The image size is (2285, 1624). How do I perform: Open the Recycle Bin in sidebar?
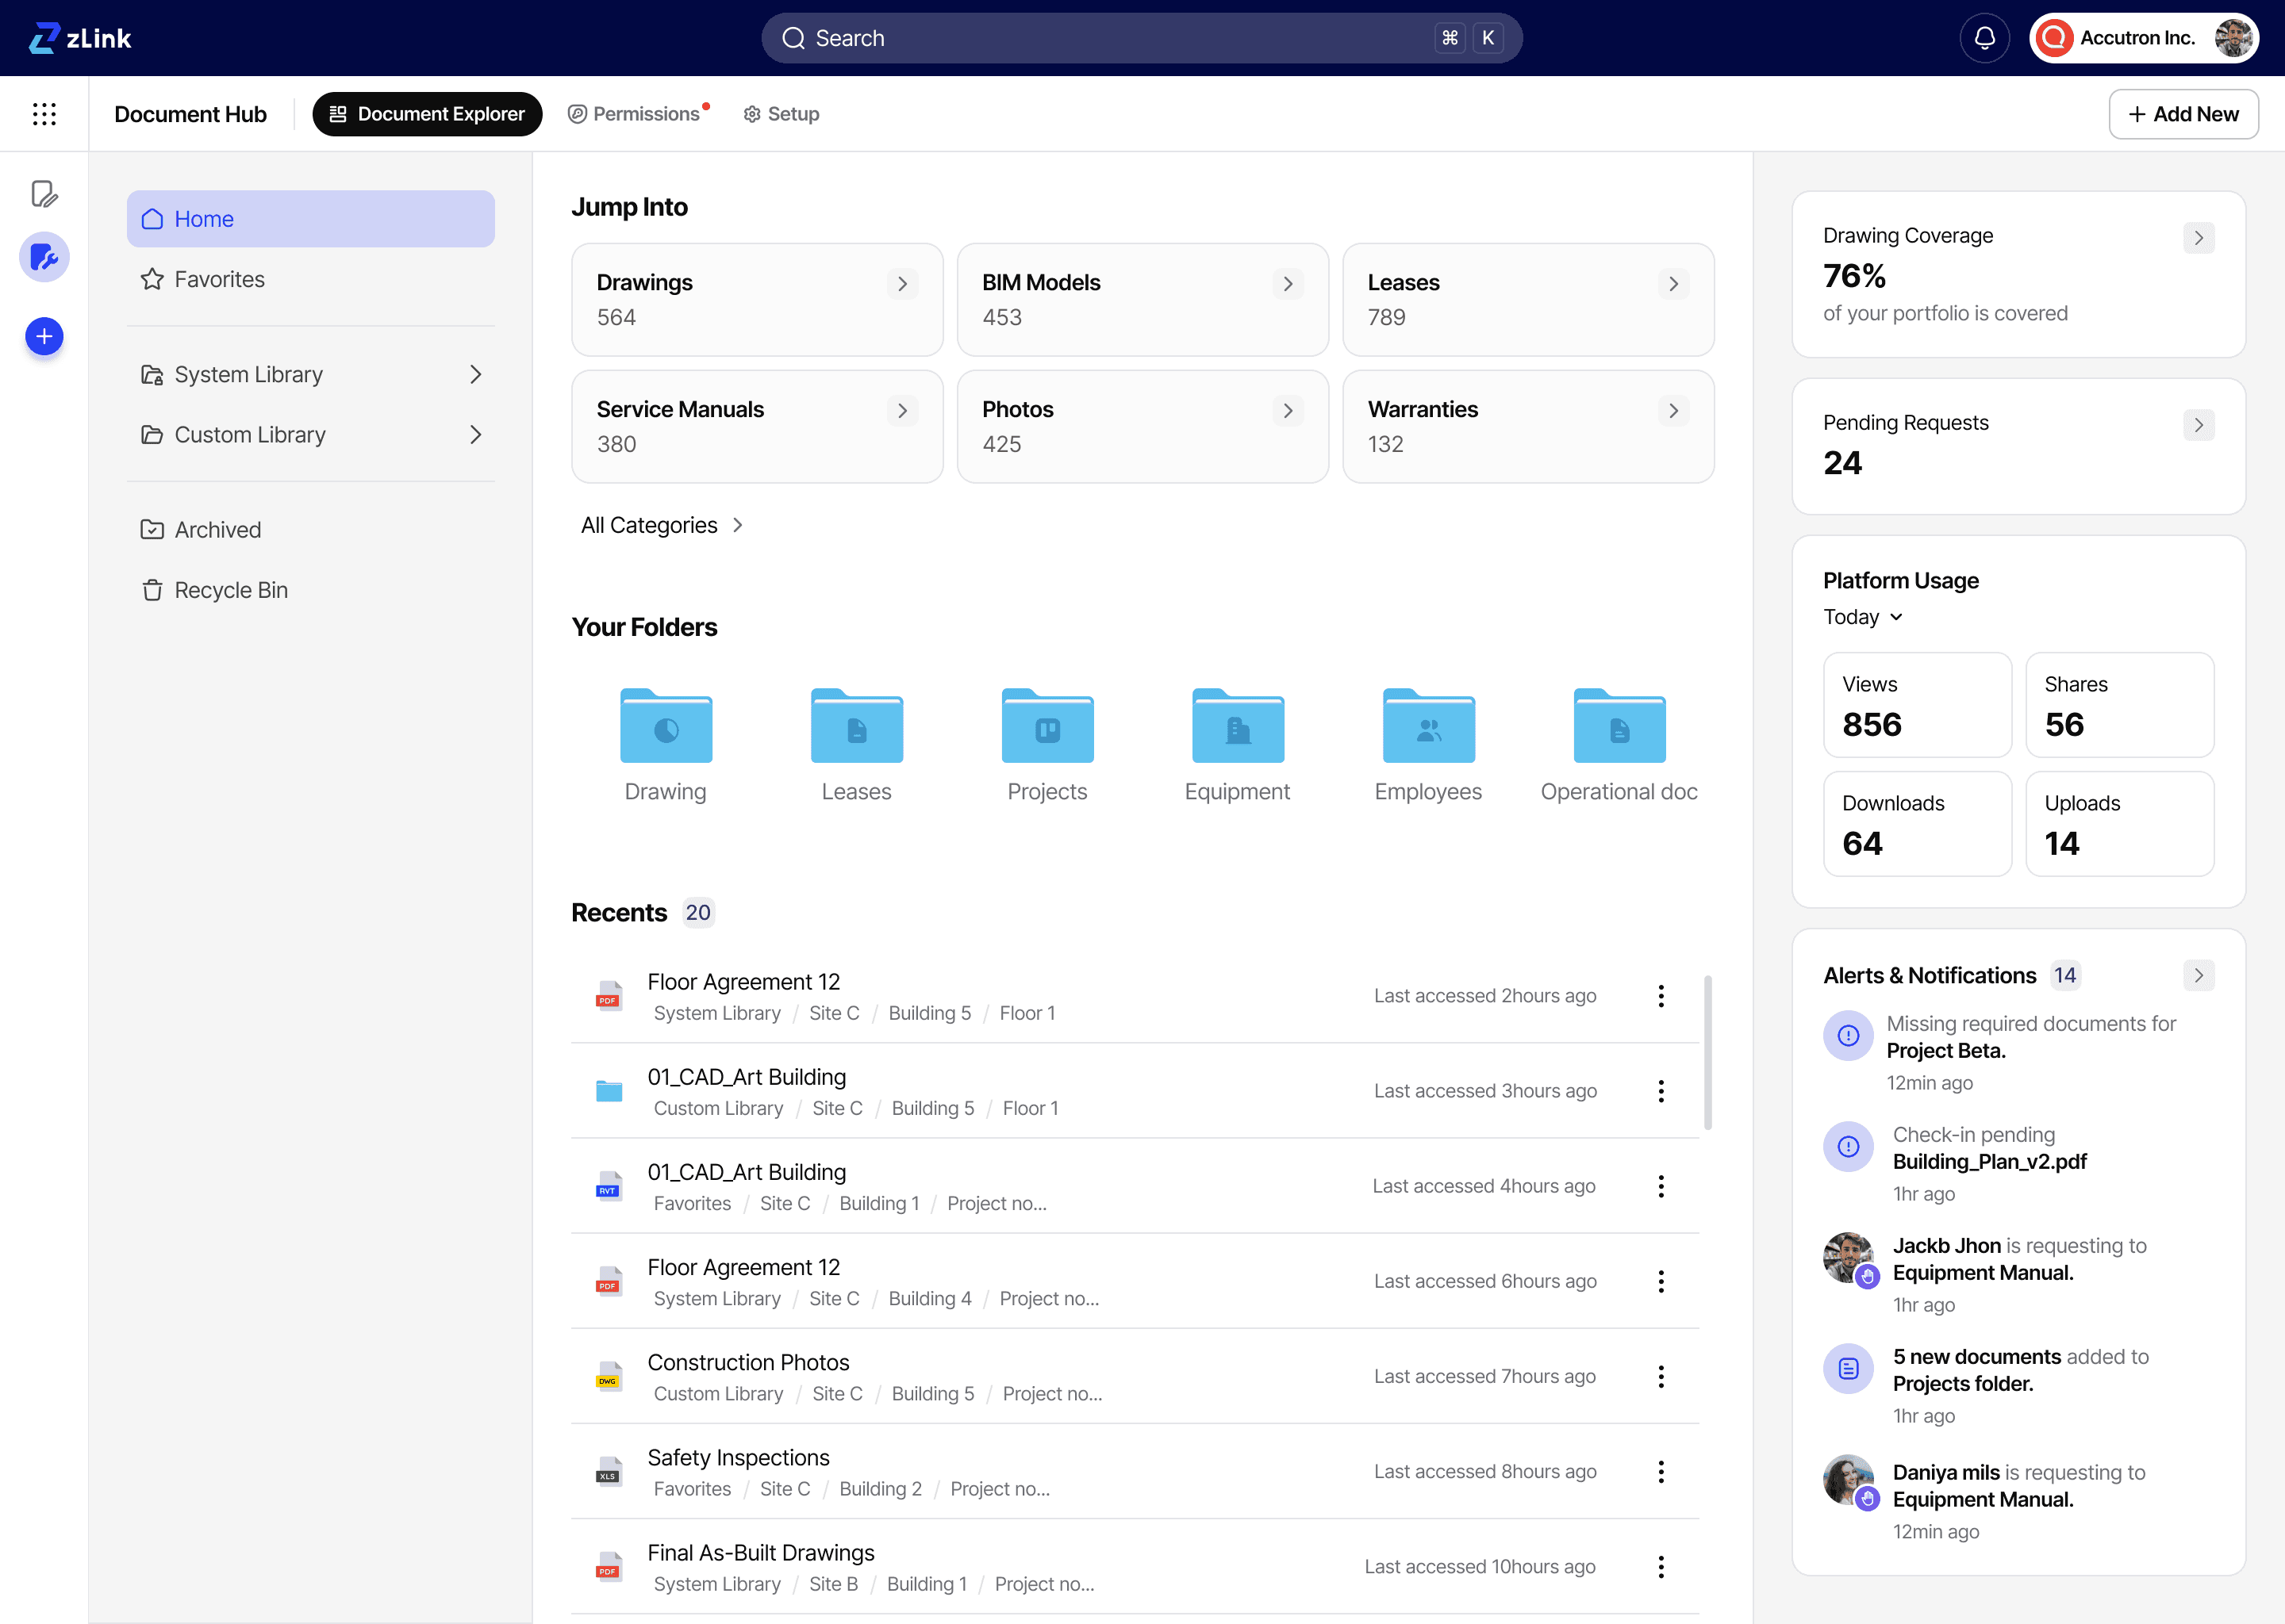[231, 591]
